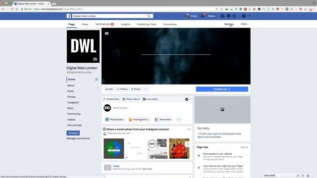Image resolution: width=317 pixels, height=178 pixels.
Task: Select Posts in left sidebar
Action: 70,91
